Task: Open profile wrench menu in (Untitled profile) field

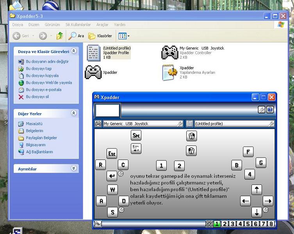Action: coord(271,124)
